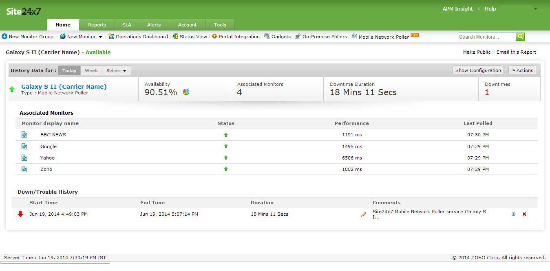The height and width of the screenshot is (271, 550).
Task: Click the Status View icon
Action: 175,36
